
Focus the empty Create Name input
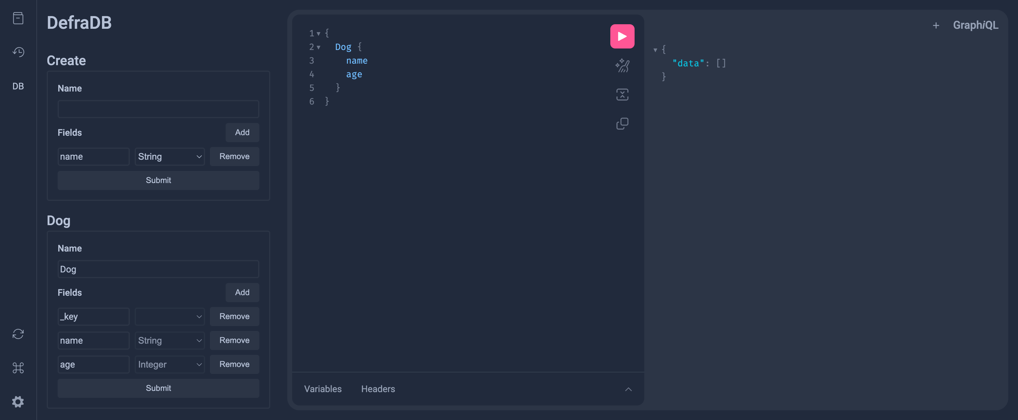click(158, 109)
